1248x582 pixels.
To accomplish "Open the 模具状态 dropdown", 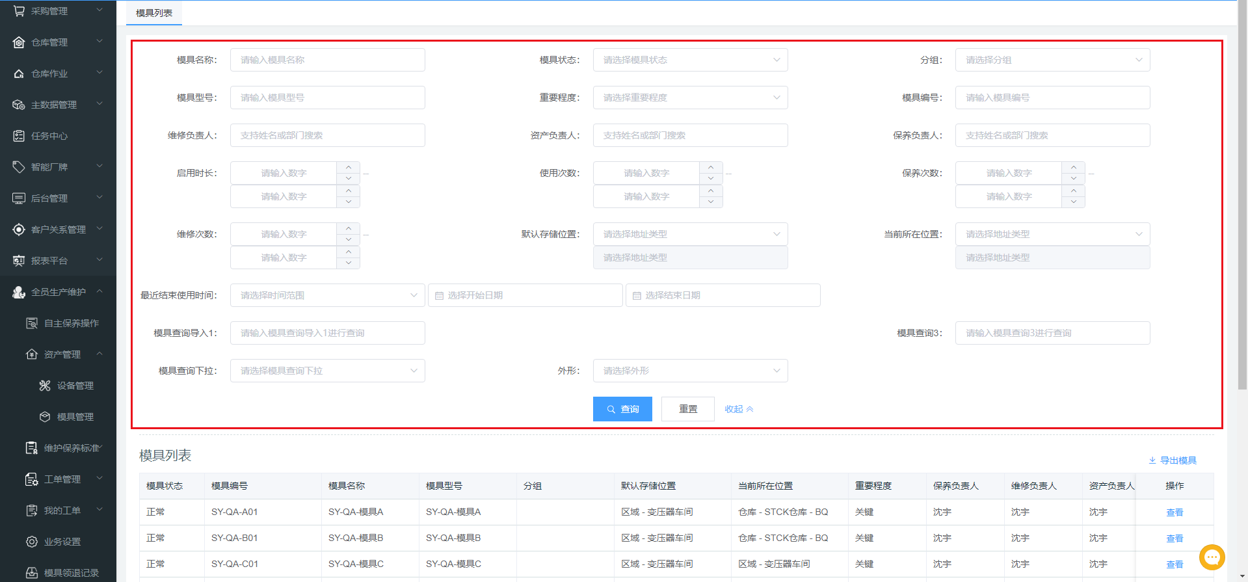I will 690,60.
